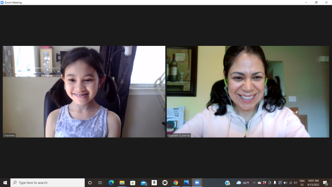Click the round device tray icon

pyautogui.click(x=270, y=183)
